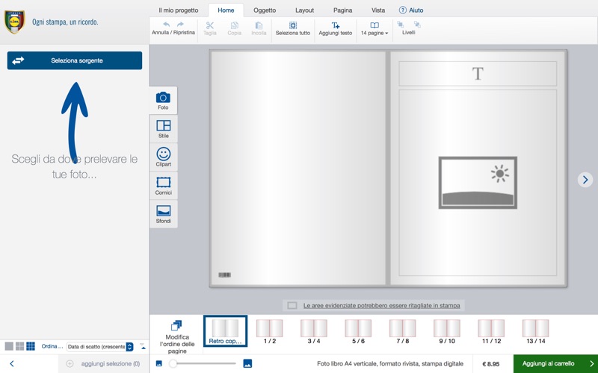Go to next page spread arrow

(x=585, y=180)
